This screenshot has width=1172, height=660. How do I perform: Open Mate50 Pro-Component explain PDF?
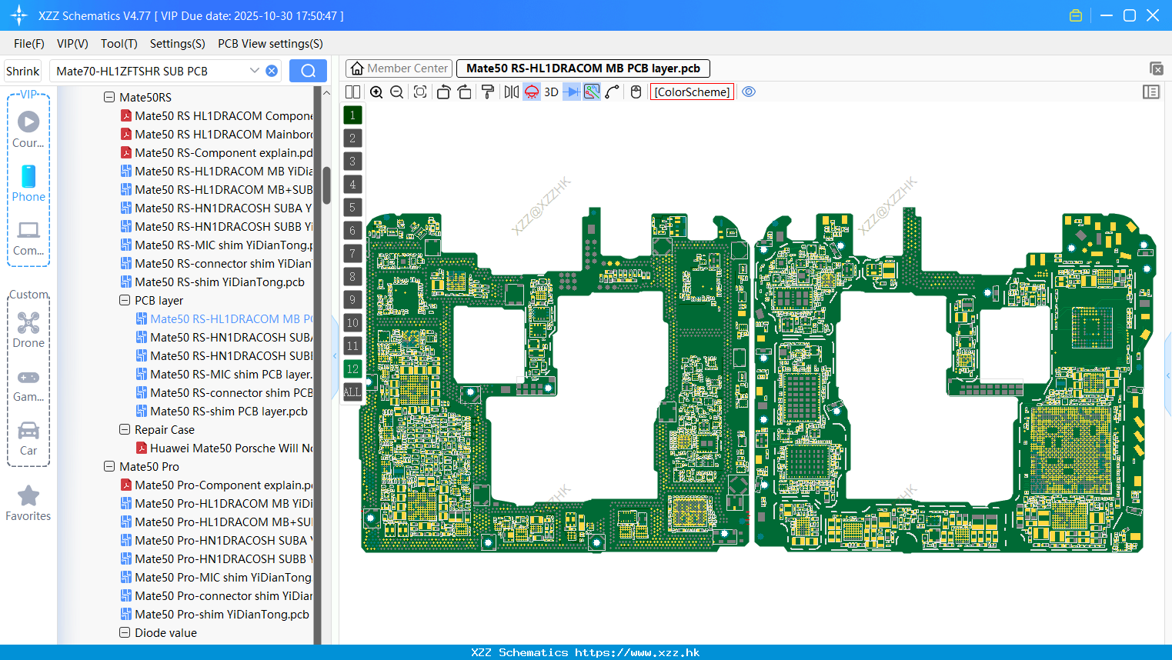[217, 485]
